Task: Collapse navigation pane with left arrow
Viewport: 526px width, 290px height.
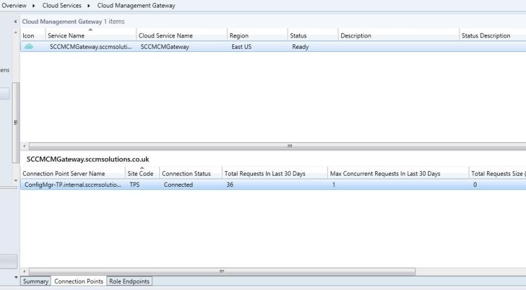Action: (x=16, y=21)
